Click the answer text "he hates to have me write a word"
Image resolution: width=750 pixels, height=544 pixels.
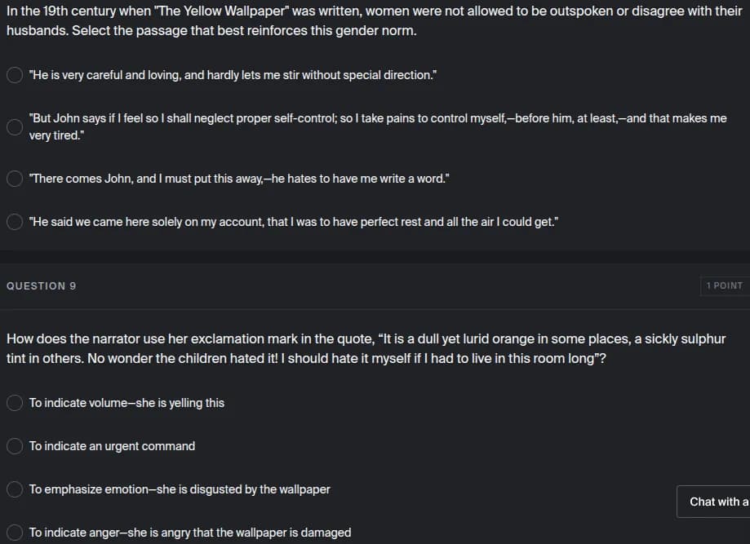(358, 179)
